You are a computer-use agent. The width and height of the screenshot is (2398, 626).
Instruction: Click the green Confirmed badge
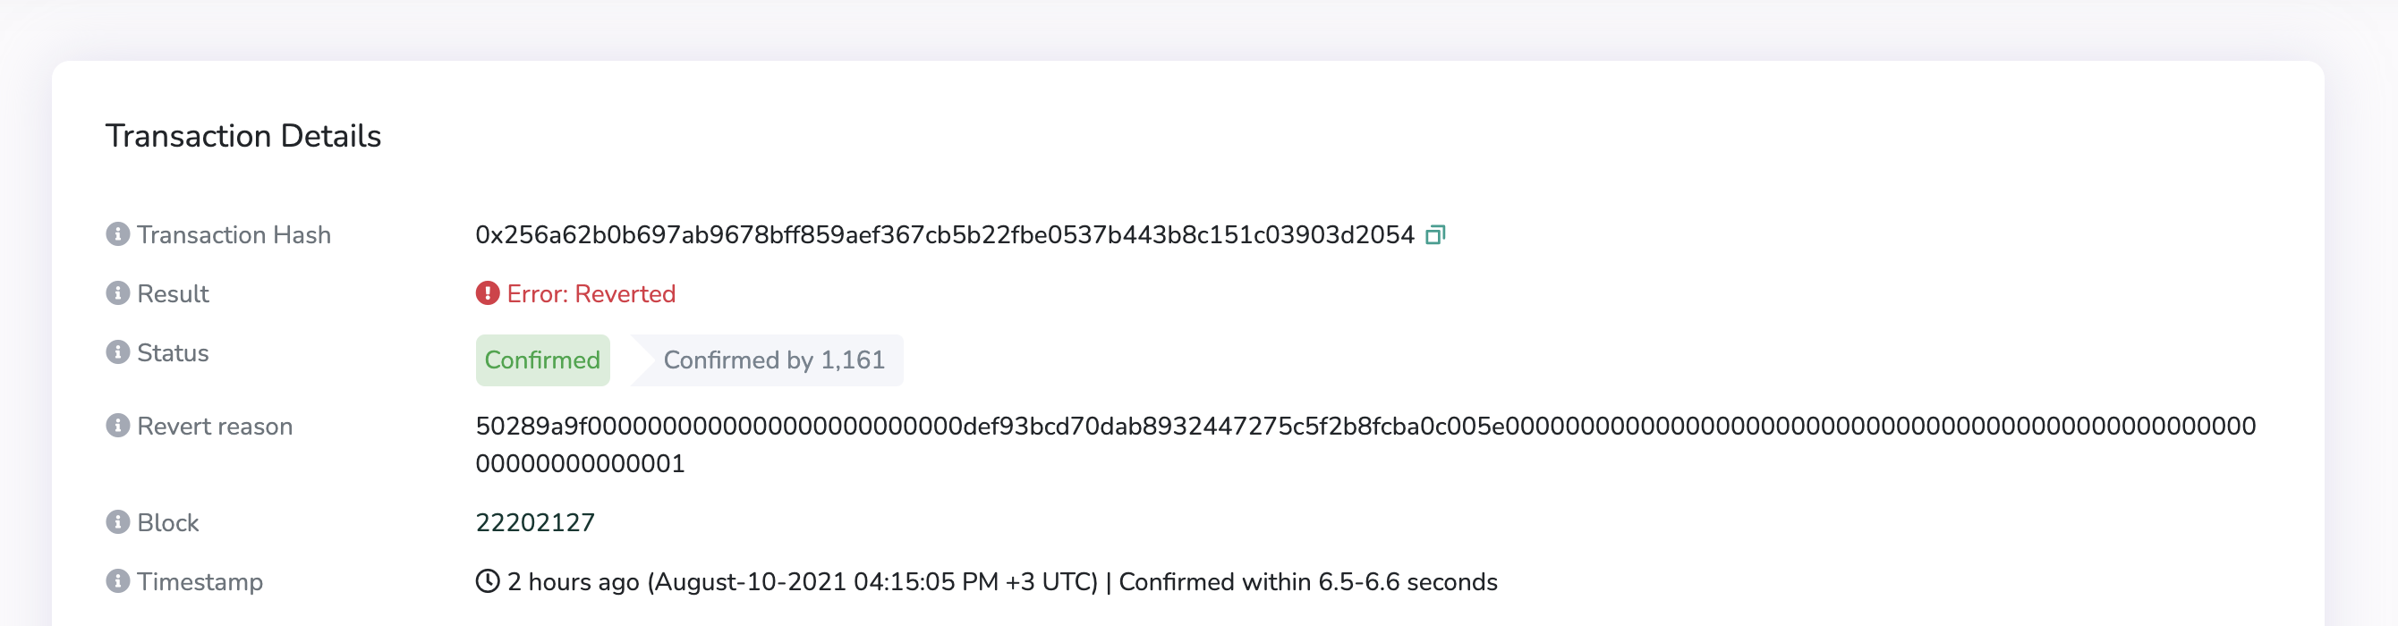click(x=543, y=360)
